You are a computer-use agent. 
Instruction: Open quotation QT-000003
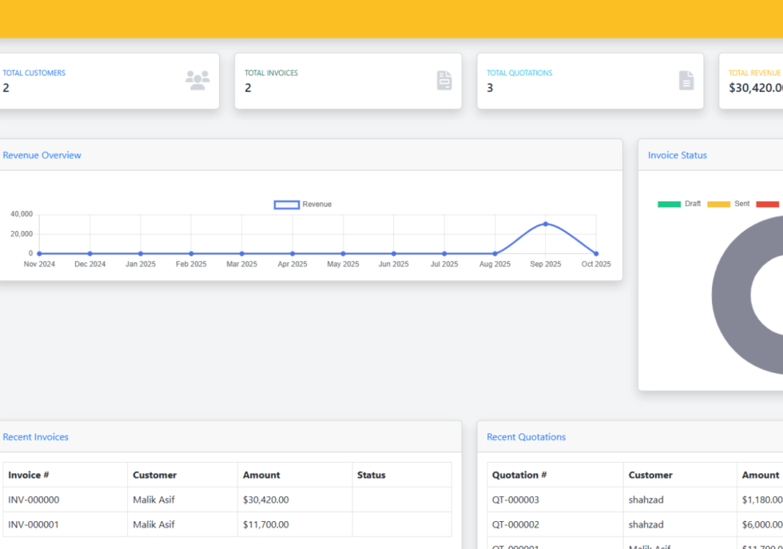tap(515, 500)
